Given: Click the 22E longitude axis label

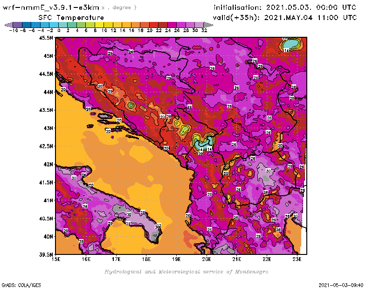Looking at the screenshot, I should 267,259.
